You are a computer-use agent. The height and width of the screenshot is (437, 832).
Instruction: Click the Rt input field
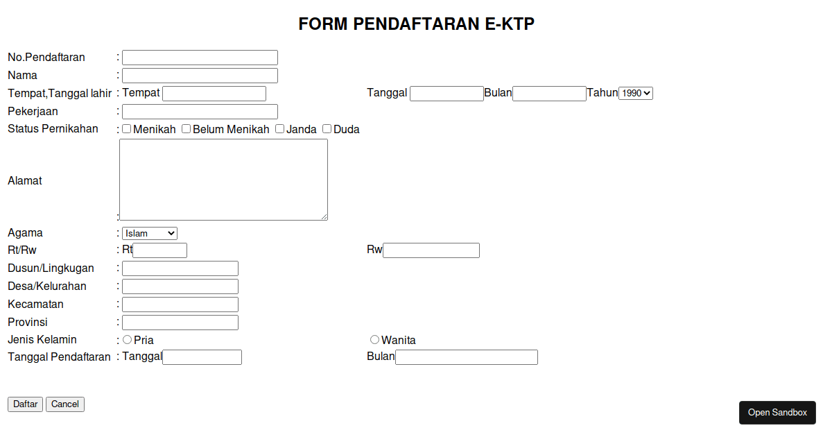[159, 250]
